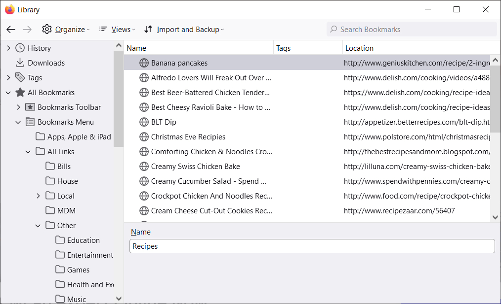
Task: Expand the Local folder chevron
Action: coord(38,196)
